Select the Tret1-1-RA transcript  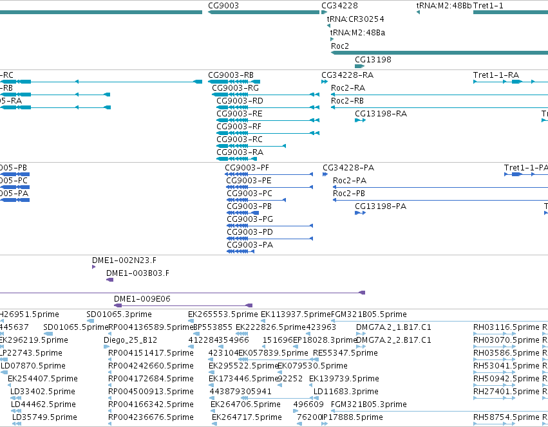click(x=496, y=75)
